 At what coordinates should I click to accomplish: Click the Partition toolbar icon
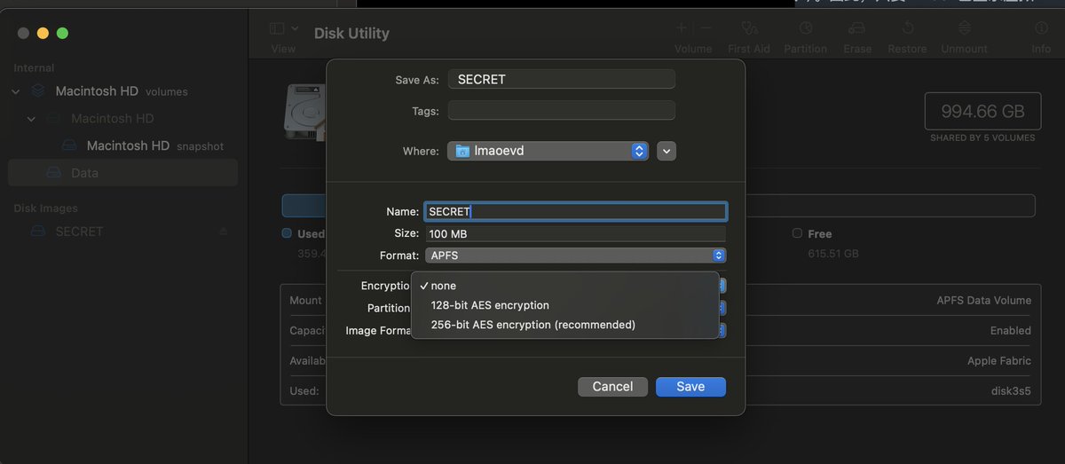(805, 29)
